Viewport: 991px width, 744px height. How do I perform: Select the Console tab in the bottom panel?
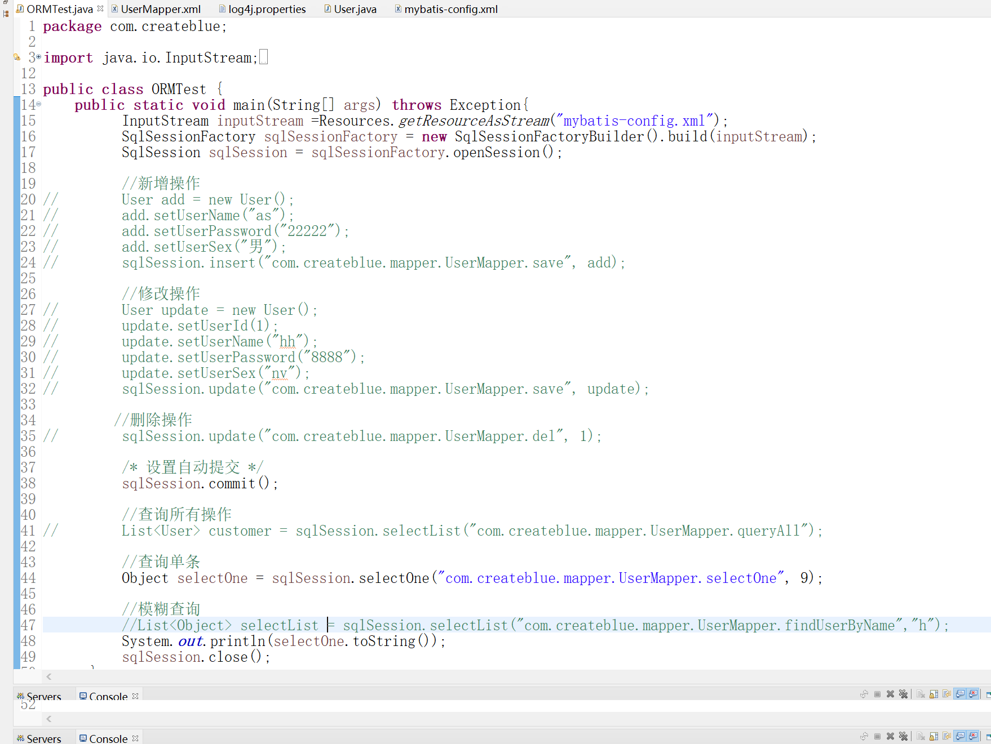coord(108,738)
